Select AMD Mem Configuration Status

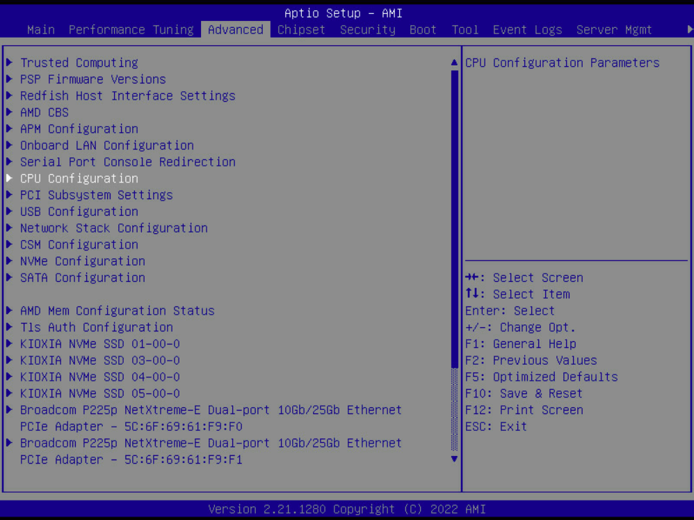coord(118,311)
